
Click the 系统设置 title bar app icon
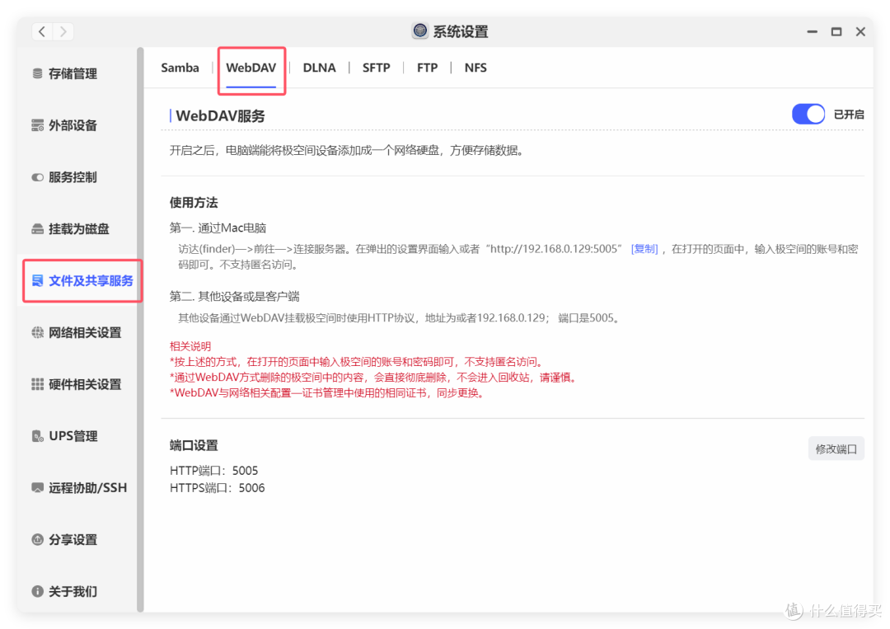(420, 31)
